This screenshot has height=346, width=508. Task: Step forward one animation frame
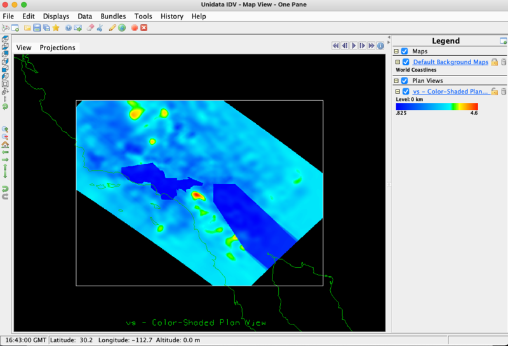[x=363, y=46]
